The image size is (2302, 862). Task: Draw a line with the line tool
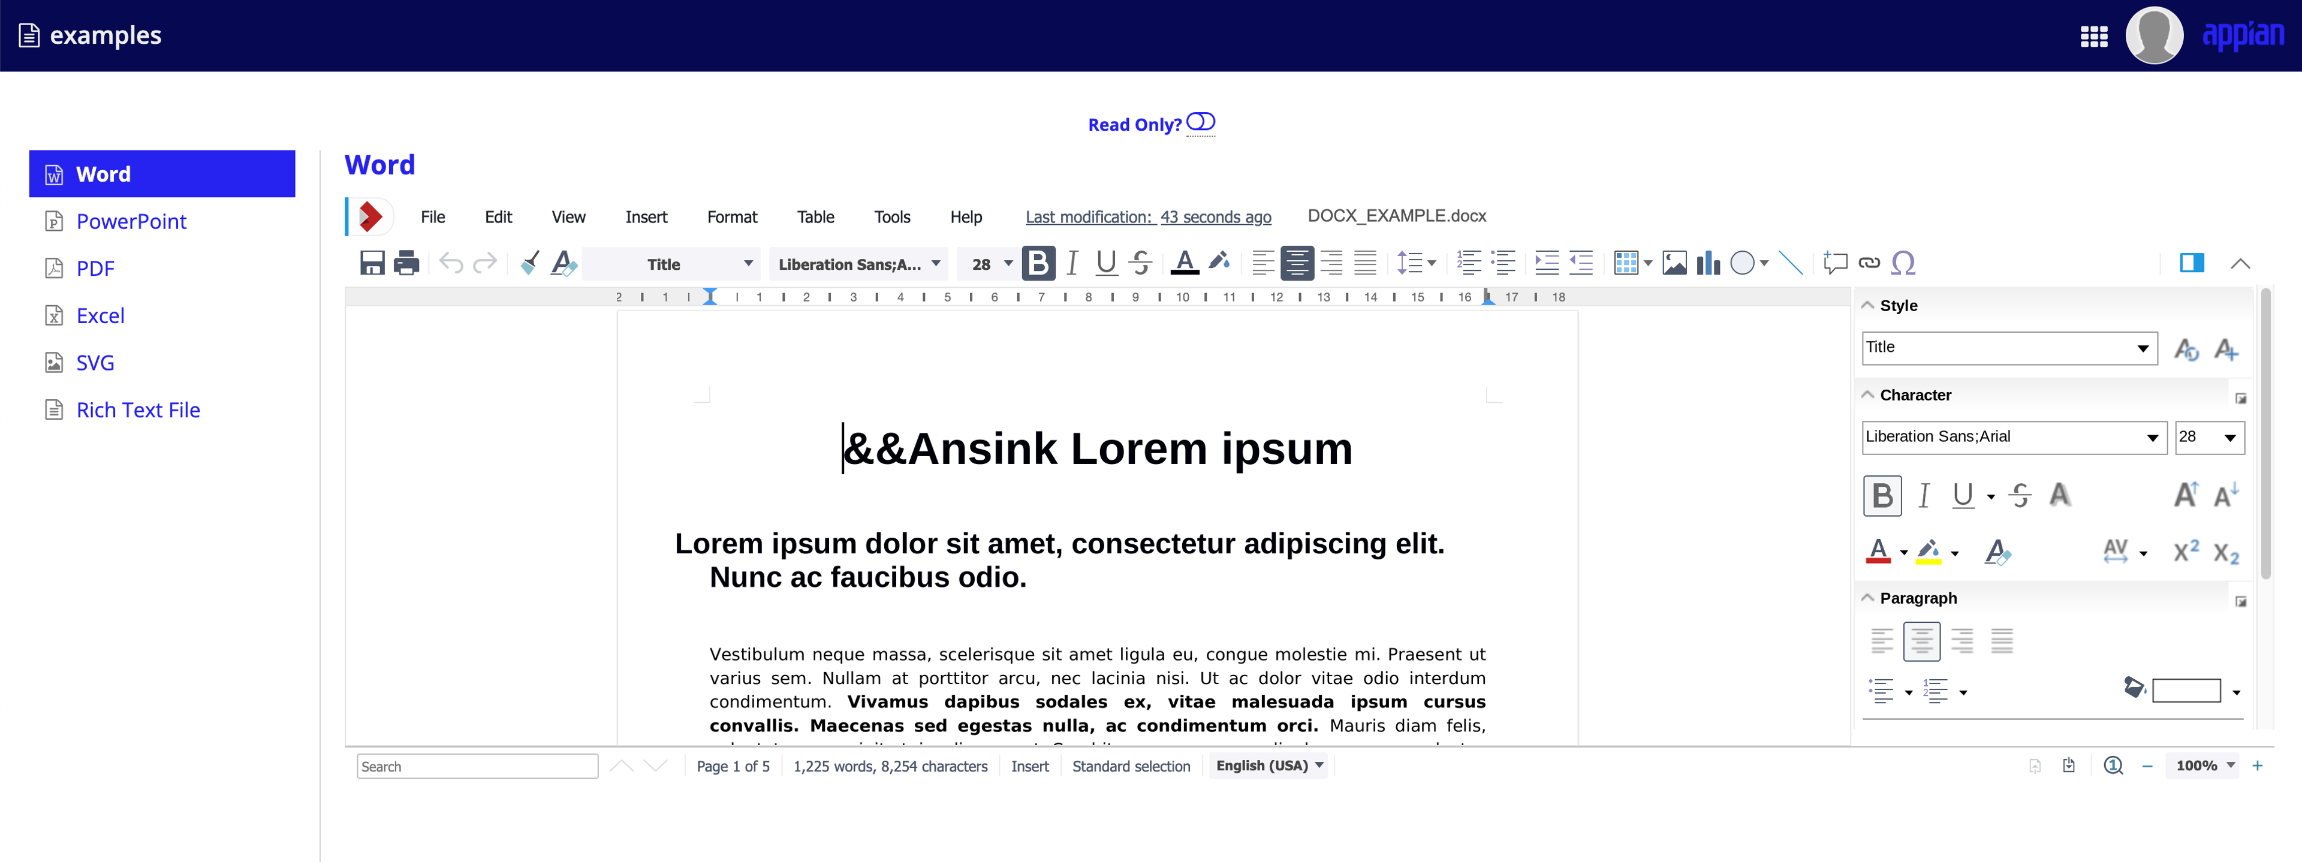point(1790,264)
